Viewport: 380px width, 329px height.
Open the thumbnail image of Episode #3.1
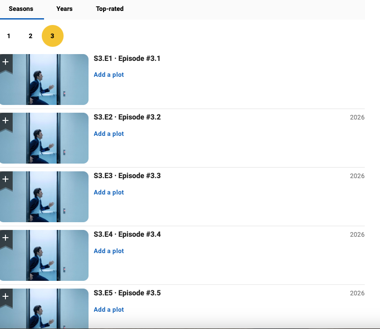point(44,80)
